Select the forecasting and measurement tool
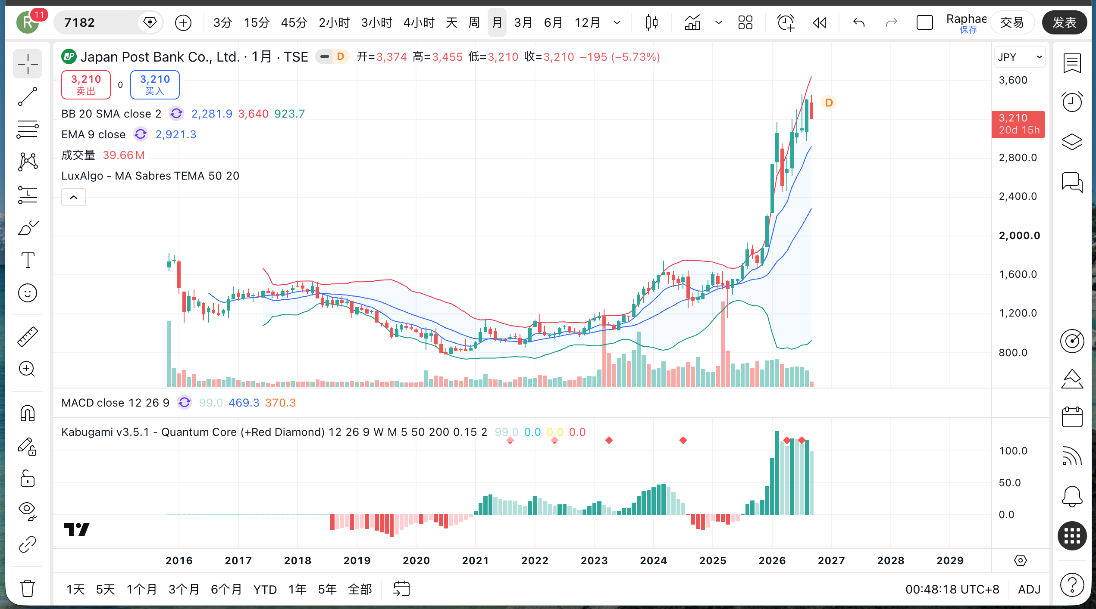Viewport: 1096px width, 609px height. point(28,195)
